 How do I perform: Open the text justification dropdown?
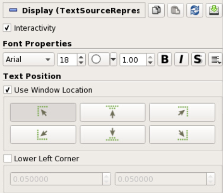point(215,59)
